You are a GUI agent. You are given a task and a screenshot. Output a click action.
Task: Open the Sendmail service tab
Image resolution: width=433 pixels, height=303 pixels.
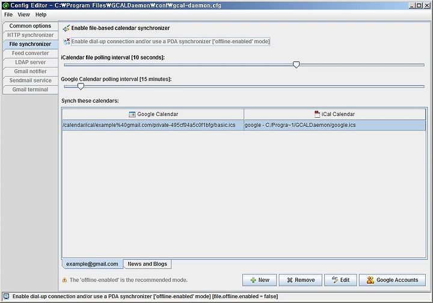[x=31, y=81]
